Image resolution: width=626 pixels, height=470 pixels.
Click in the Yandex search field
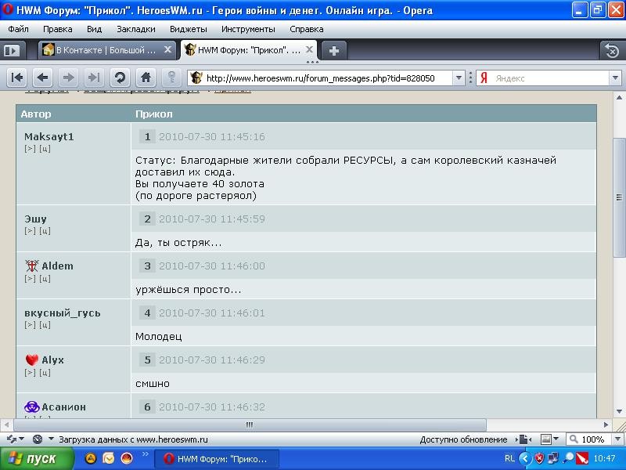[x=548, y=78]
